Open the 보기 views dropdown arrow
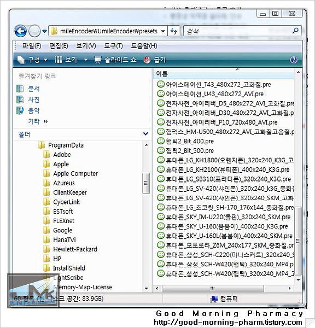Viewport: 315px width, 328px height. click(x=86, y=60)
